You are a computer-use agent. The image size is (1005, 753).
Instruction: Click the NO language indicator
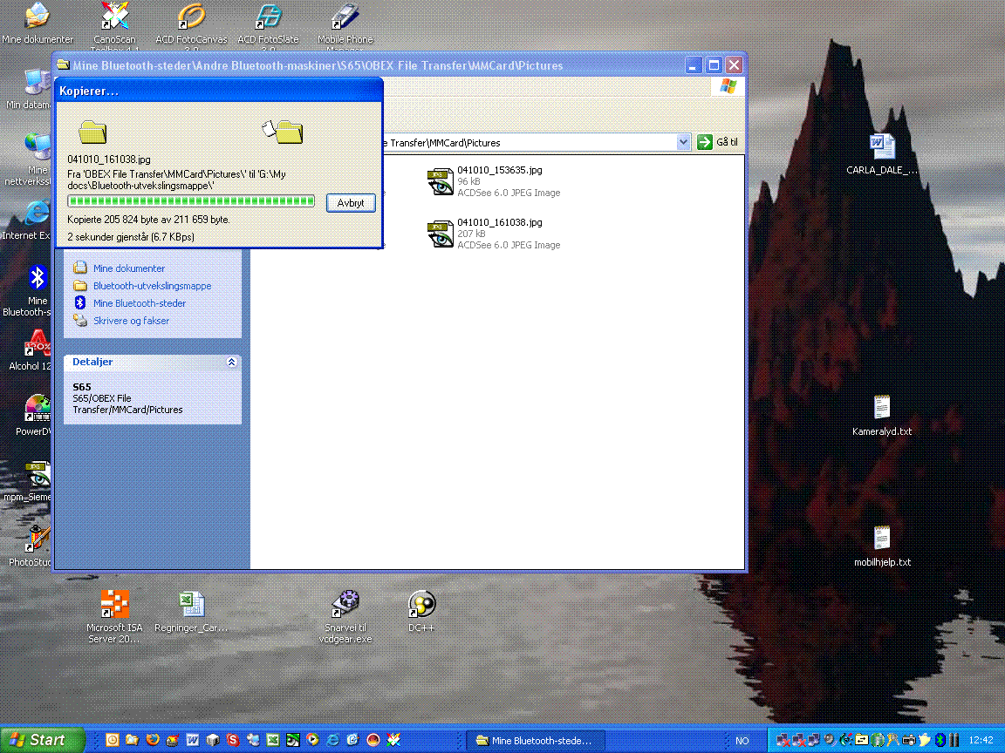coord(742,741)
